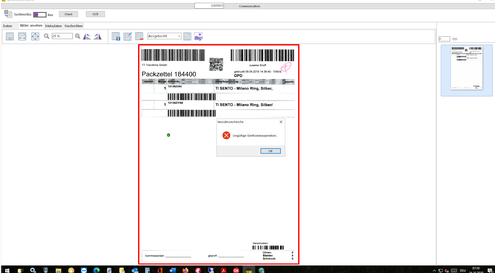The width and height of the screenshot is (495, 273).
Task: Switch to the Bilder ansehen tab
Action: (x=31, y=26)
